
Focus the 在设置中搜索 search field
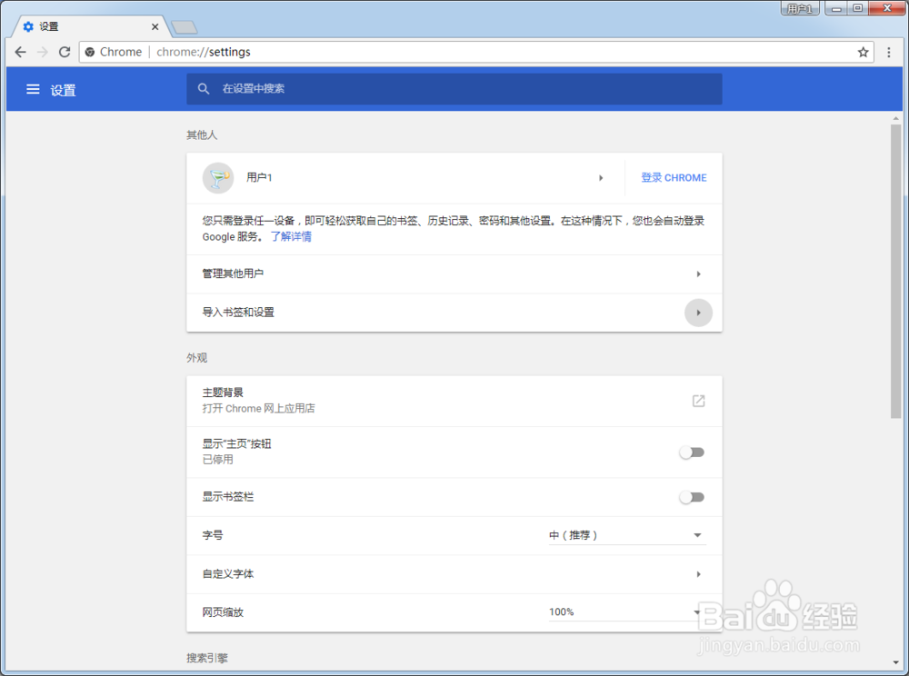click(454, 89)
